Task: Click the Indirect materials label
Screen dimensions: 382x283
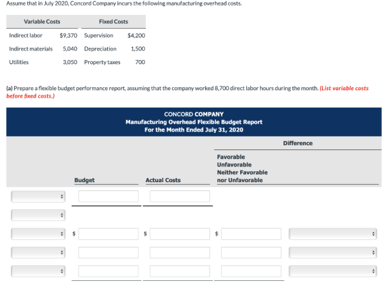Action: pyautogui.click(x=31, y=48)
